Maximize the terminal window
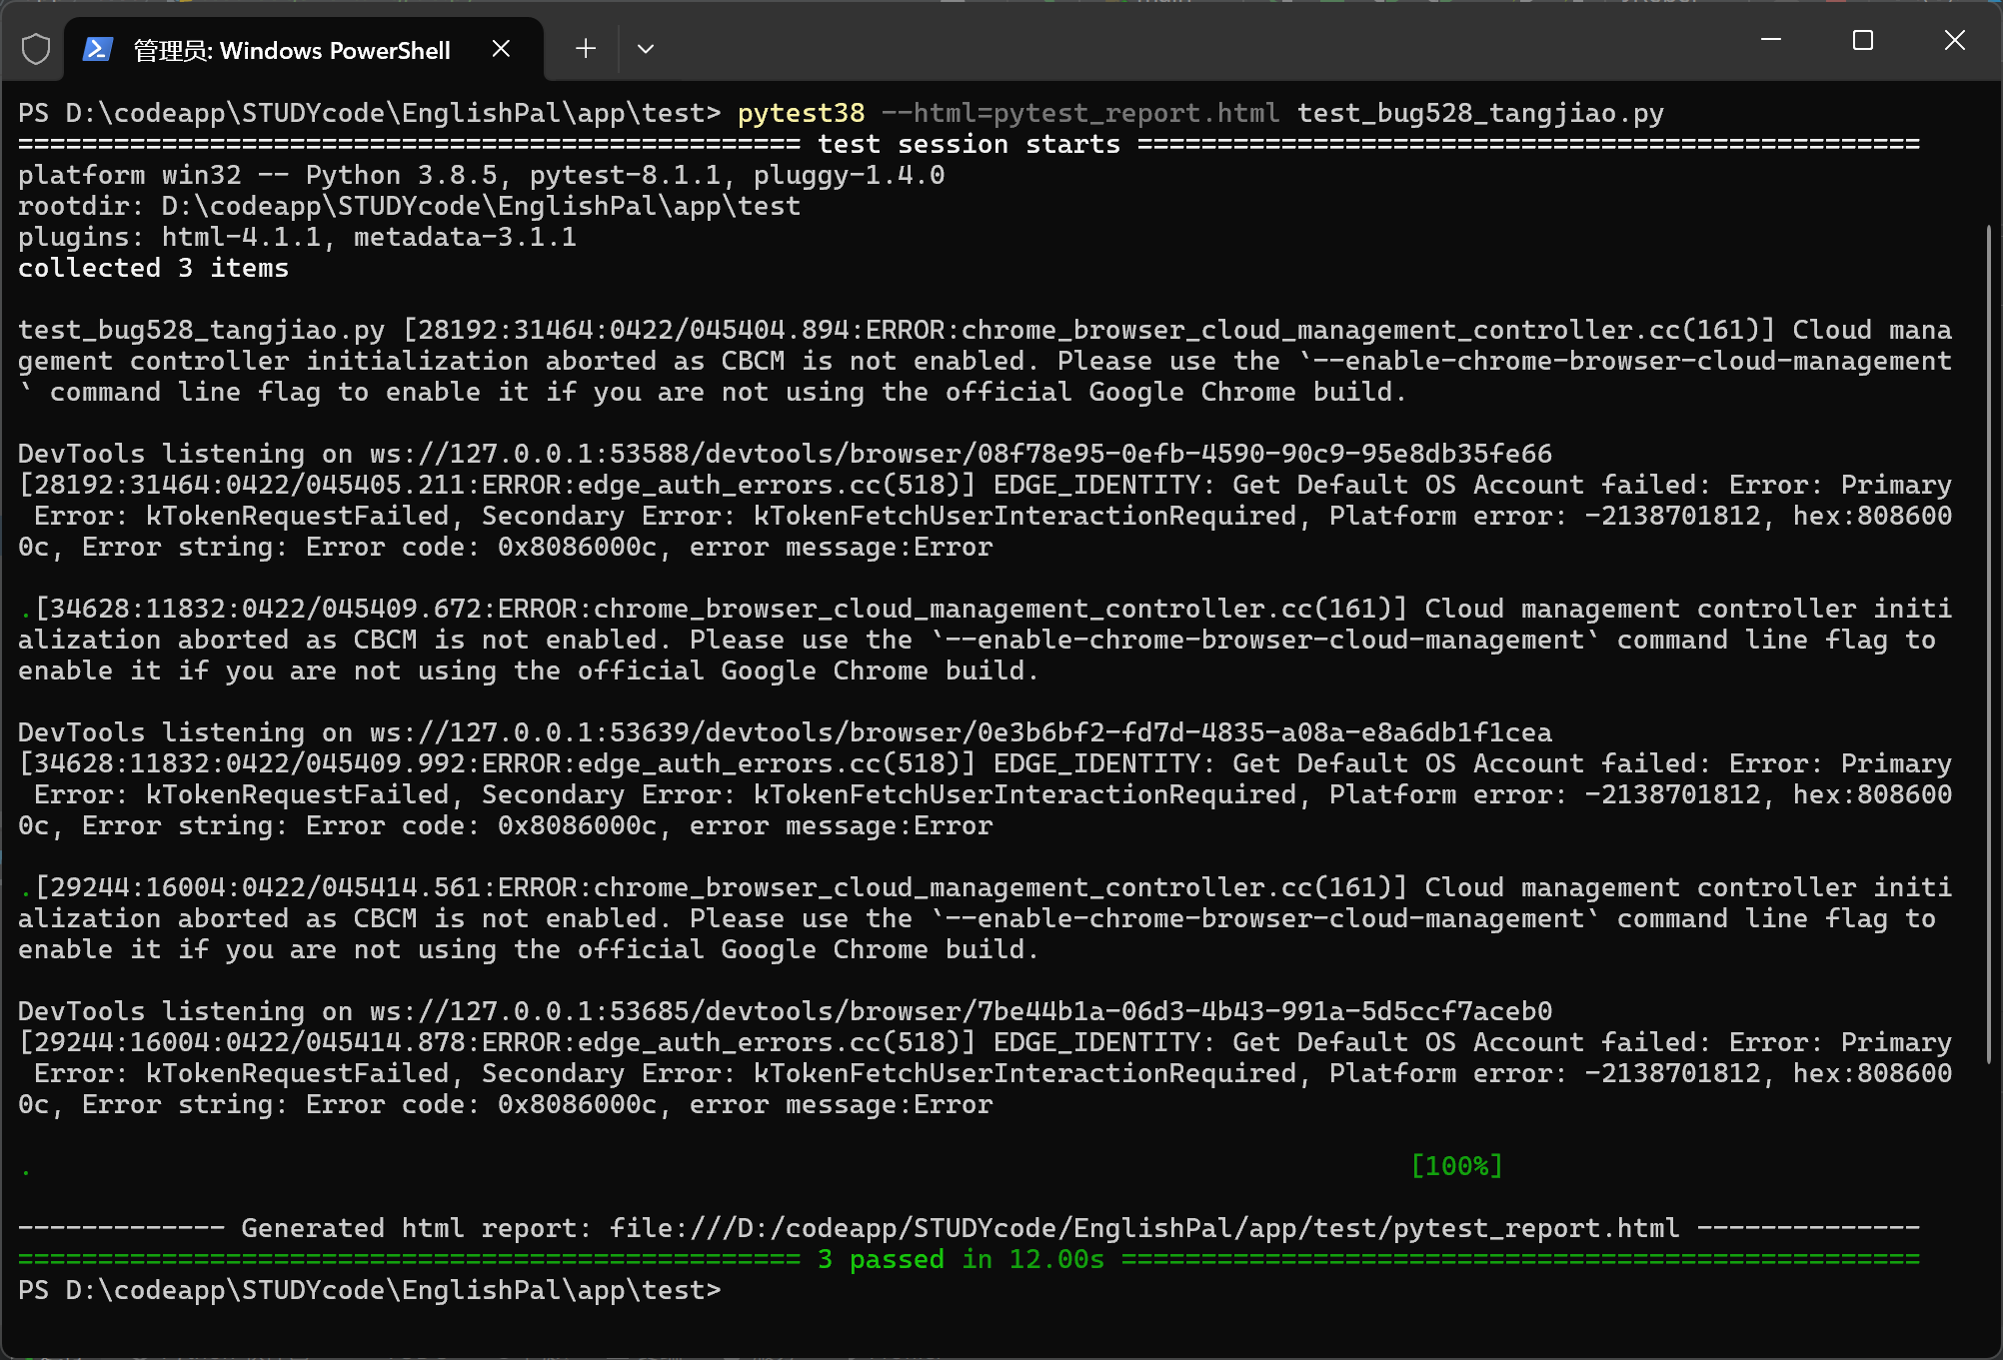The width and height of the screenshot is (2003, 1360). [1862, 40]
